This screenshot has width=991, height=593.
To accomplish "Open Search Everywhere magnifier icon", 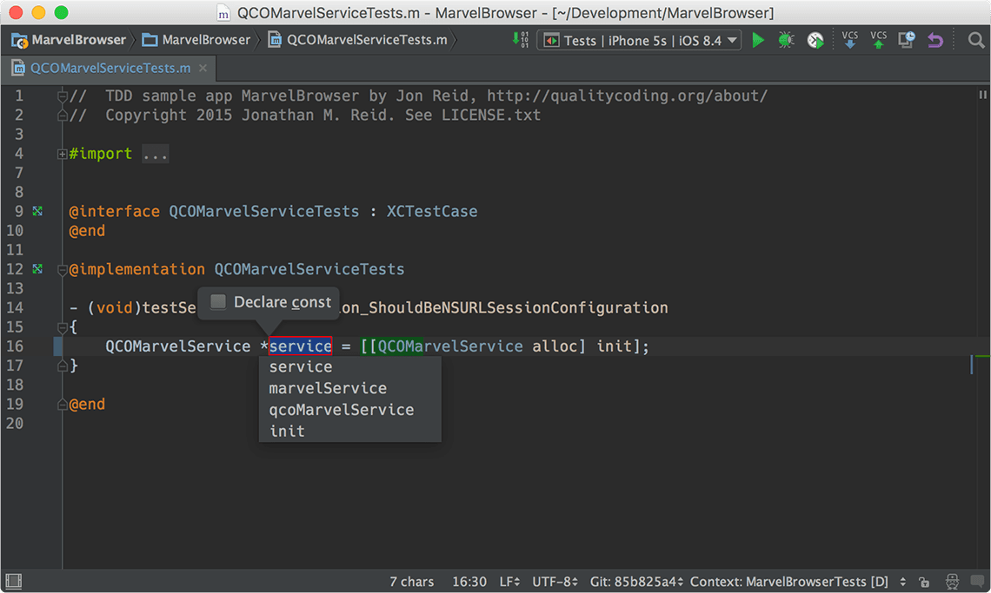I will point(975,40).
